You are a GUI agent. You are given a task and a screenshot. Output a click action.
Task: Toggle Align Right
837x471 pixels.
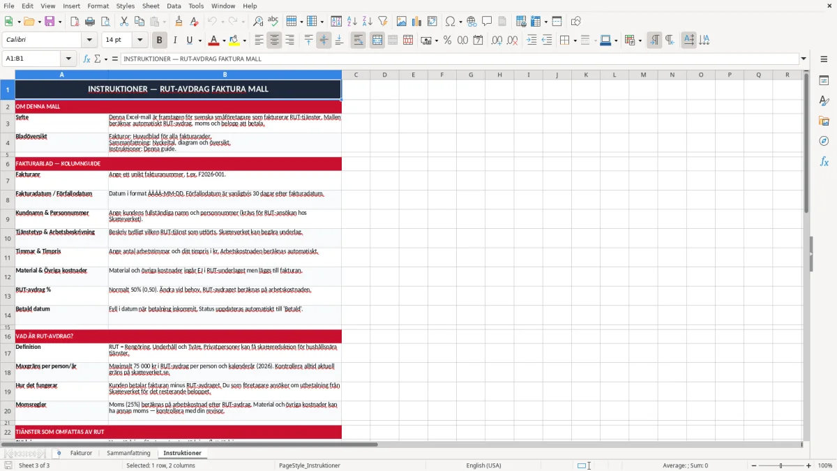point(289,40)
